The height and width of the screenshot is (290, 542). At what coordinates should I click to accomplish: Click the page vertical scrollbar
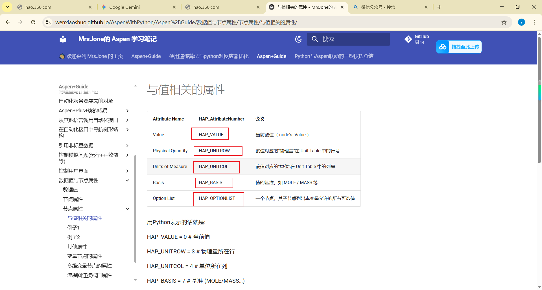pos(539,127)
